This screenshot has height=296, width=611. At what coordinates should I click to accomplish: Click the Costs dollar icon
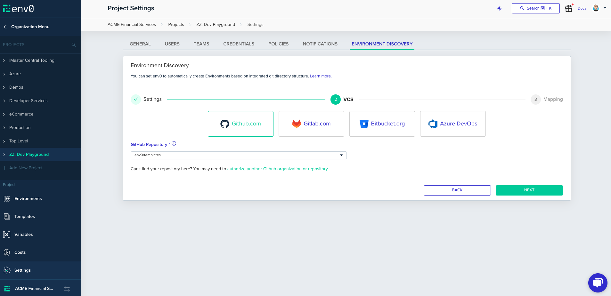coord(7,252)
